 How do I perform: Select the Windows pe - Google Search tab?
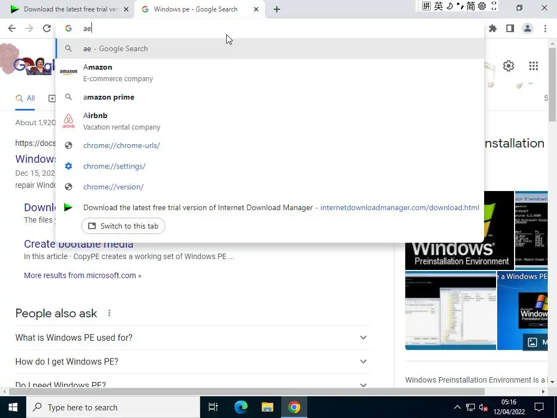tap(199, 9)
